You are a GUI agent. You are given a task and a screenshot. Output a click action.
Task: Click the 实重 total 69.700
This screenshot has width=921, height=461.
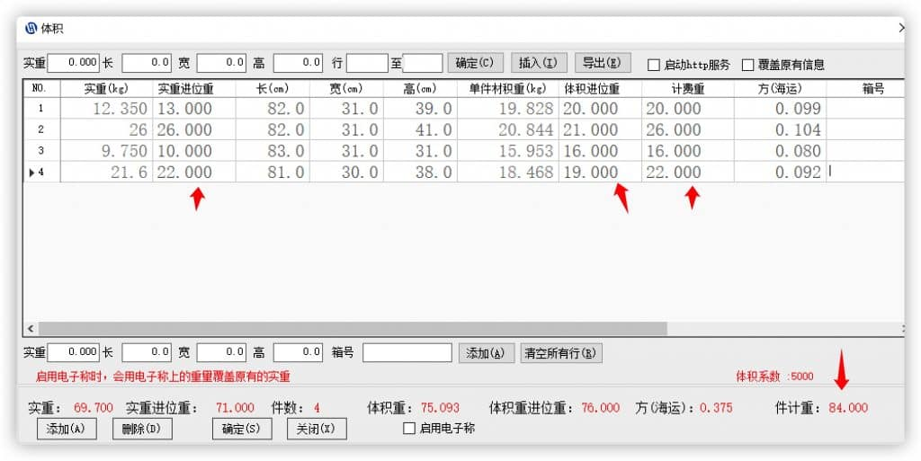click(x=94, y=408)
